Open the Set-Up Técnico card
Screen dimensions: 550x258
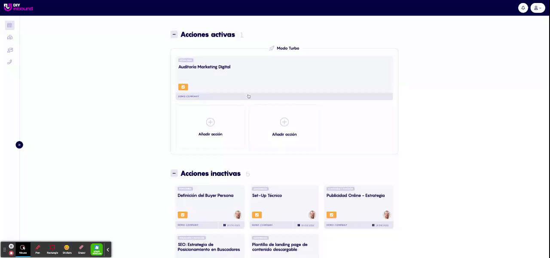point(284,206)
